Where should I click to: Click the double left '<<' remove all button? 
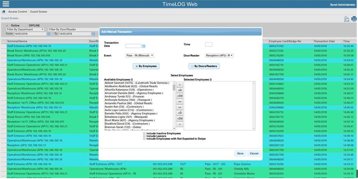tap(179, 107)
